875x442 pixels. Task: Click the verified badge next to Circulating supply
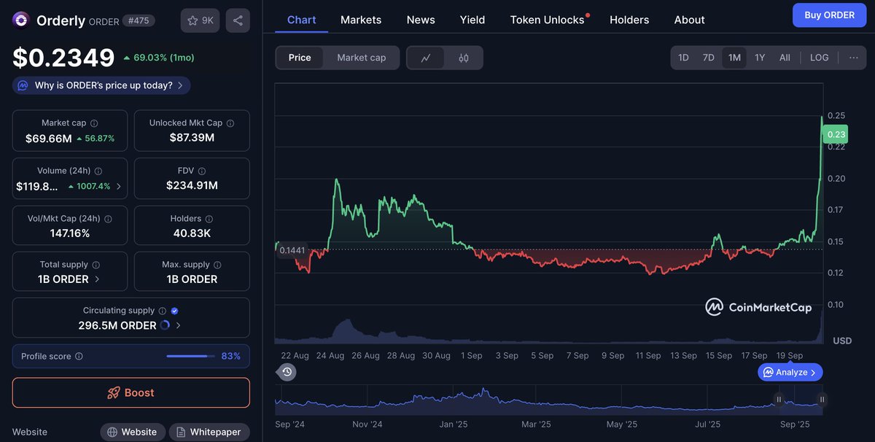pos(174,311)
